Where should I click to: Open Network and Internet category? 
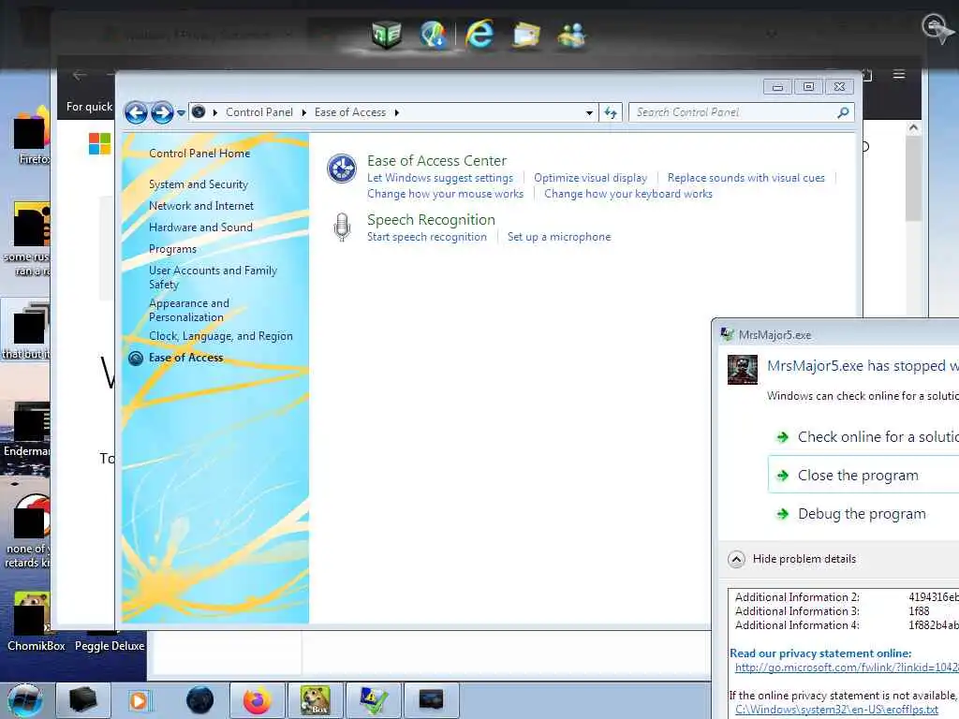coord(201,206)
